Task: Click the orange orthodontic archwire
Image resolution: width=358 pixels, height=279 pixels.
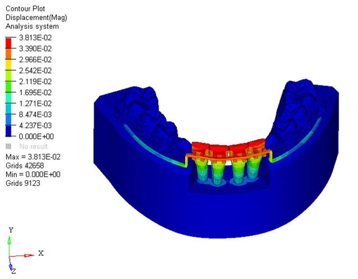Action: [228, 158]
